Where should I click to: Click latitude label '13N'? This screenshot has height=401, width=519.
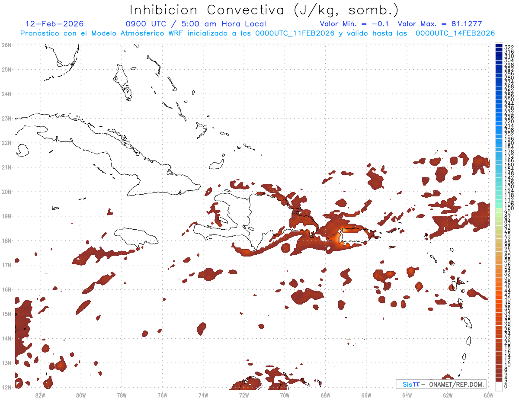[6, 363]
